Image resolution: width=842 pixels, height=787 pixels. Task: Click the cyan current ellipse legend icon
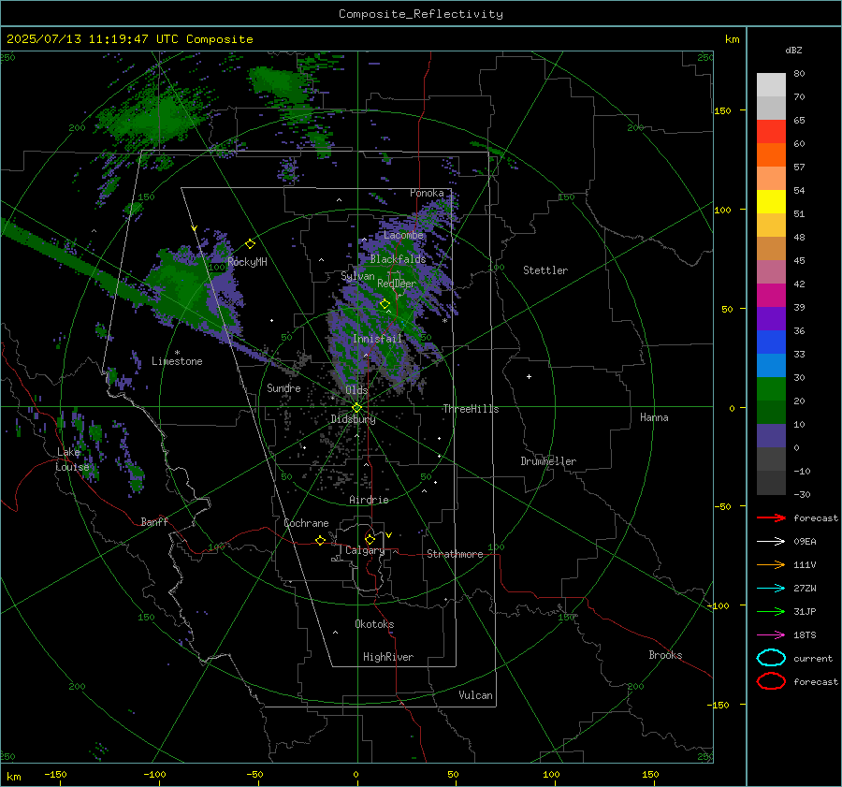[771, 658]
